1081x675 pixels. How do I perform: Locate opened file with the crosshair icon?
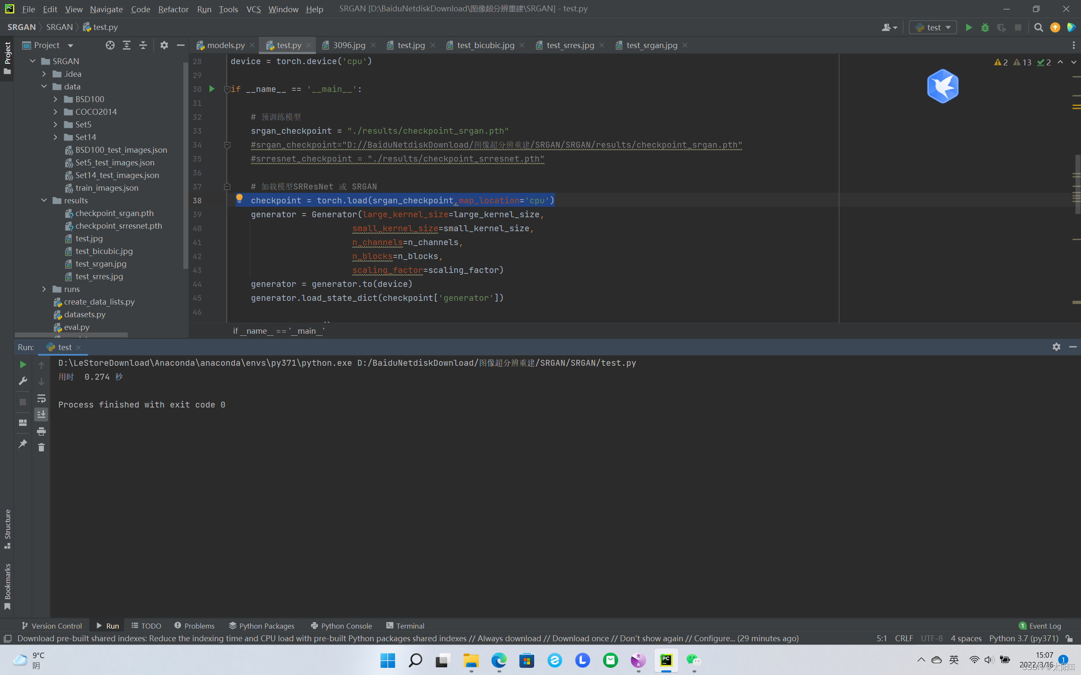[110, 45]
